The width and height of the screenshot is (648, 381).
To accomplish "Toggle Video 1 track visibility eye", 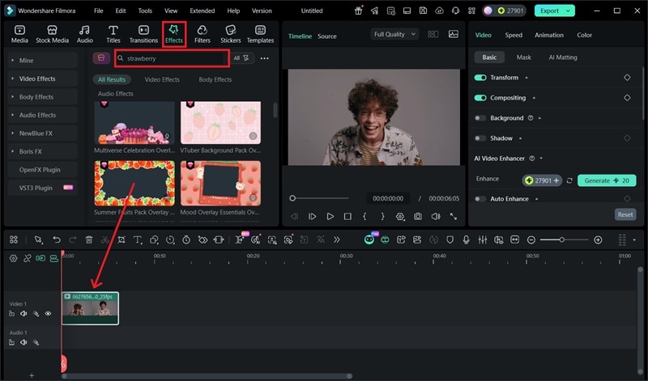I will click(48, 314).
